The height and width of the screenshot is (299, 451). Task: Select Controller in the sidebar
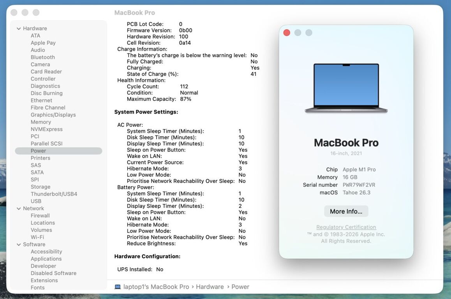[x=43, y=79]
